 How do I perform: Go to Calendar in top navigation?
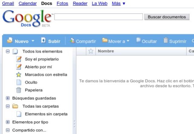coord(28,3)
